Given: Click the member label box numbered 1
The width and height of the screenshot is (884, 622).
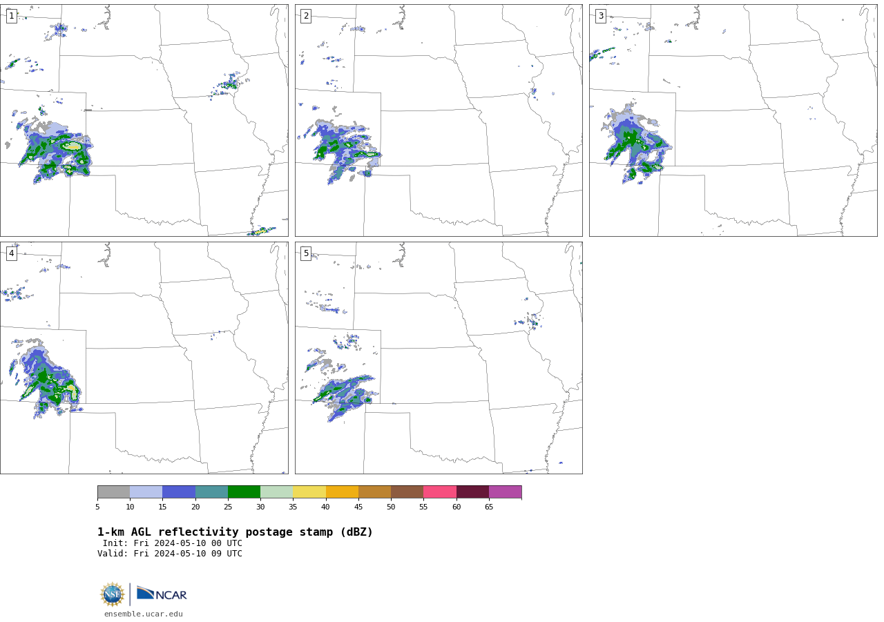Looking at the screenshot, I should point(11,16).
